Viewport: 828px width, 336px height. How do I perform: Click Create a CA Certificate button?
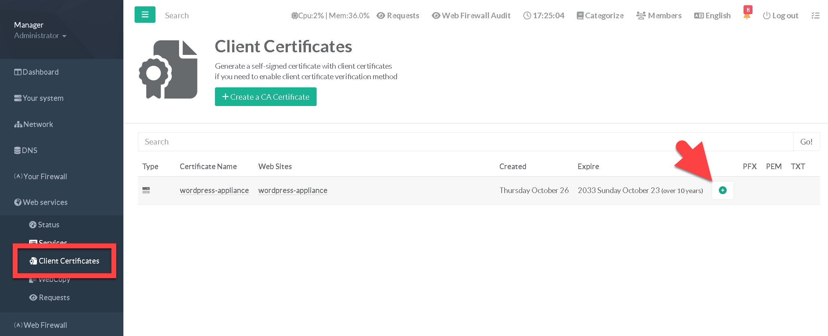click(x=265, y=97)
